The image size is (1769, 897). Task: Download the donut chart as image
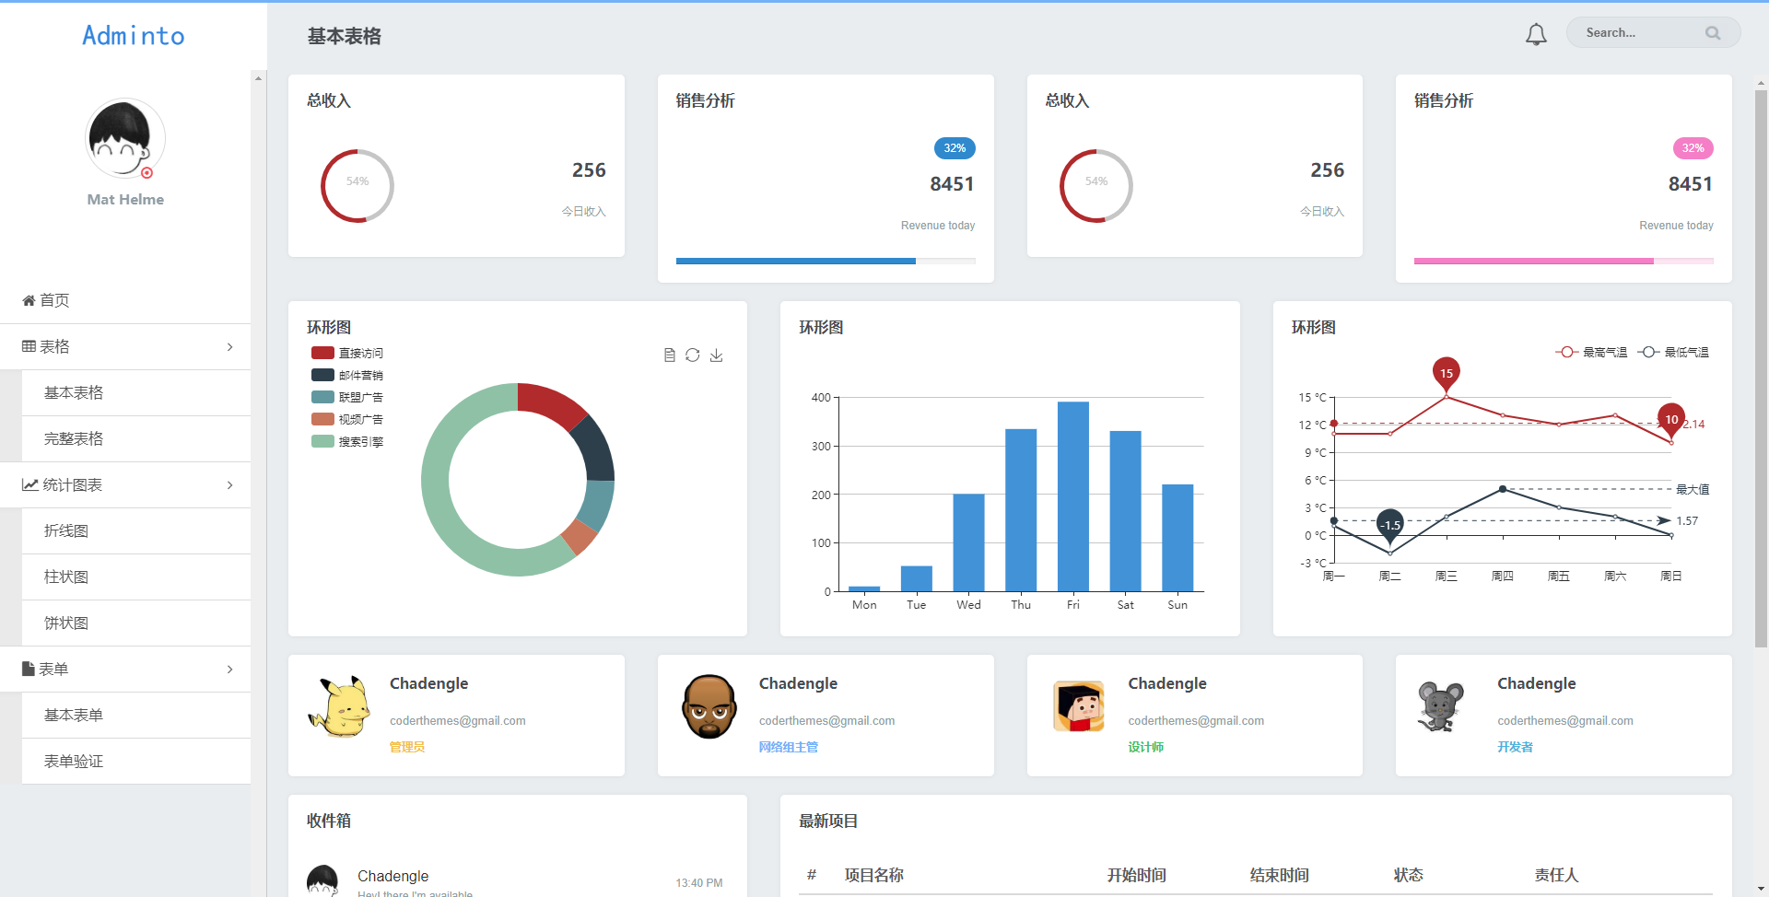(x=717, y=355)
